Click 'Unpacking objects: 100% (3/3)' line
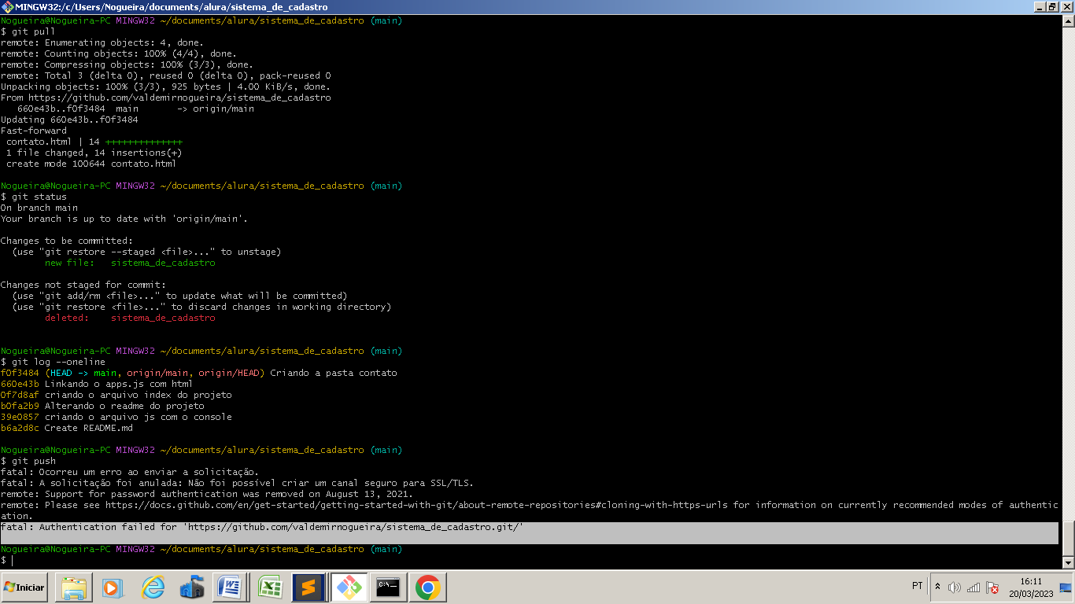Screen dimensions: 1075x604 (x=166, y=87)
